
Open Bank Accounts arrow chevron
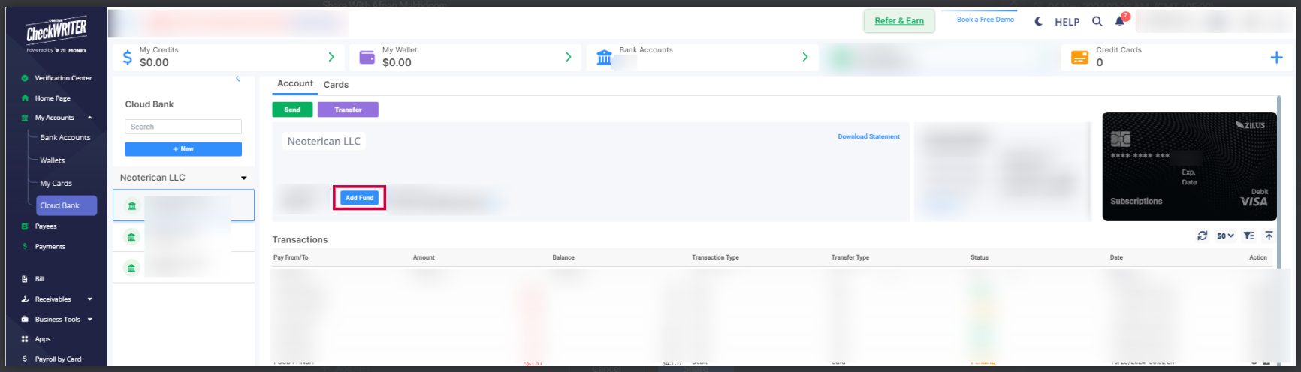805,57
